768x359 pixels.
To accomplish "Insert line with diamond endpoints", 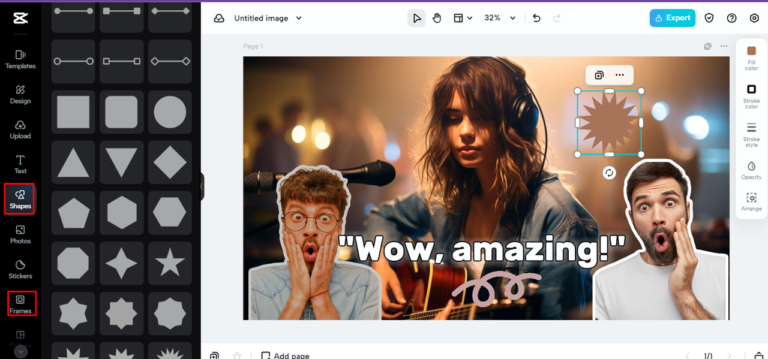I will (x=170, y=61).
